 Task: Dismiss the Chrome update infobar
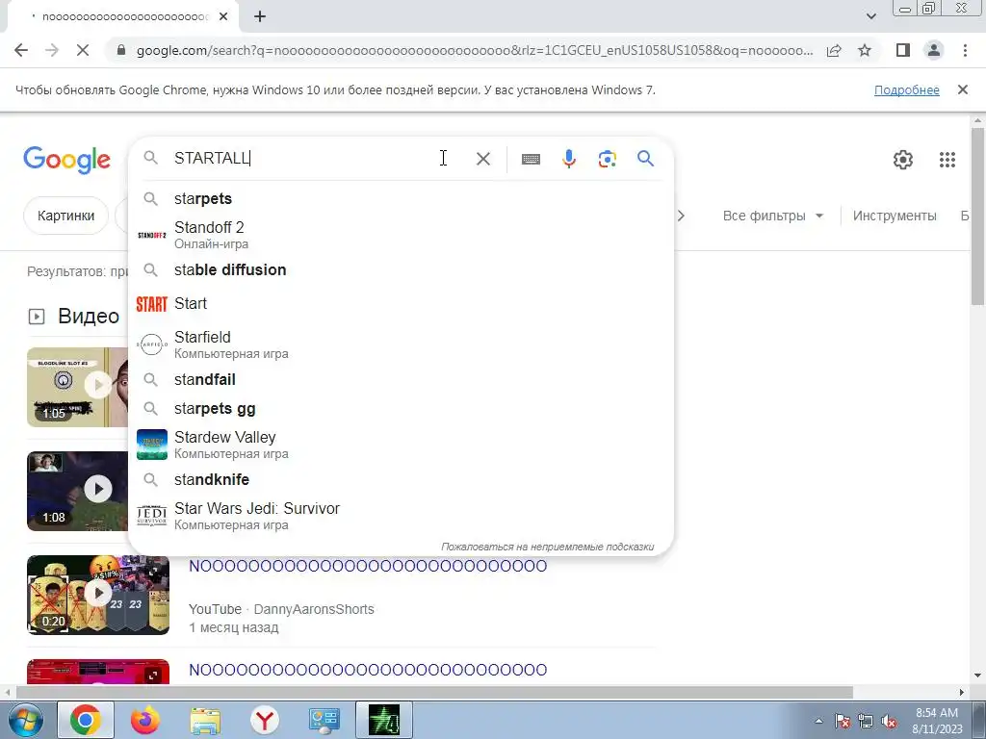962,89
